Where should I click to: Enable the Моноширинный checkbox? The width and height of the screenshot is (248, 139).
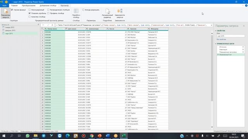(x=29, y=10)
